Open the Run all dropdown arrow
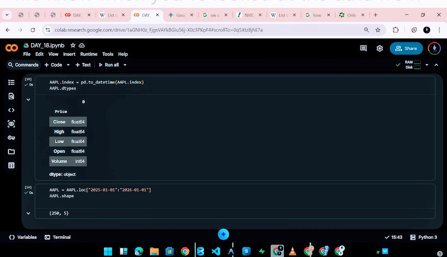 click(x=125, y=65)
